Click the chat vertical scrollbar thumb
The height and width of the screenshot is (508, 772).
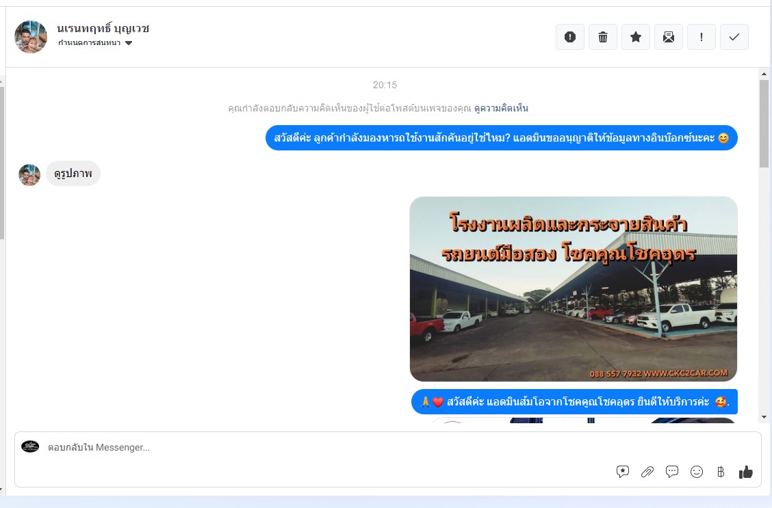(x=764, y=124)
